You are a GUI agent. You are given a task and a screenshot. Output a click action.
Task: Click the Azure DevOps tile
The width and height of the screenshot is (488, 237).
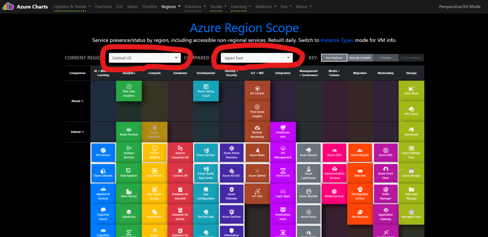pos(206,153)
